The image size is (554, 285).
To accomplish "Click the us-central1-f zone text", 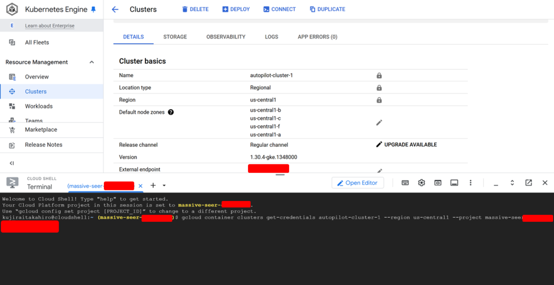I will pyautogui.click(x=265, y=127).
